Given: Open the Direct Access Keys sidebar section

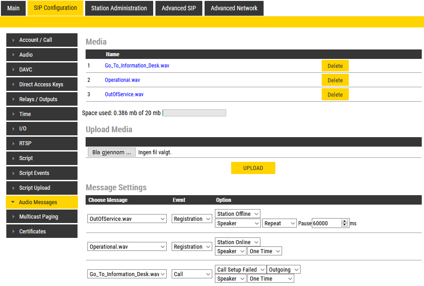Looking at the screenshot, I should pyautogui.click(x=41, y=85).
